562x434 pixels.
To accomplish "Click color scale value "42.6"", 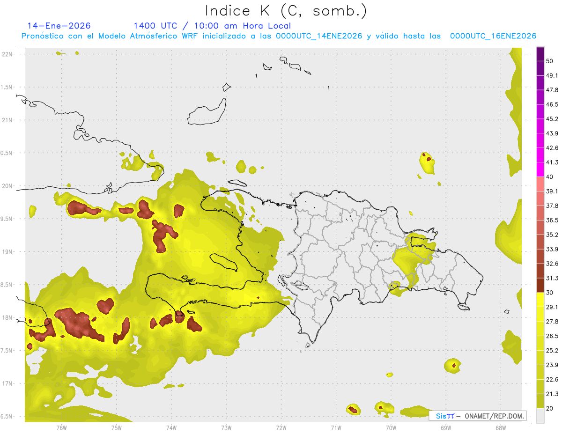I will (552, 148).
